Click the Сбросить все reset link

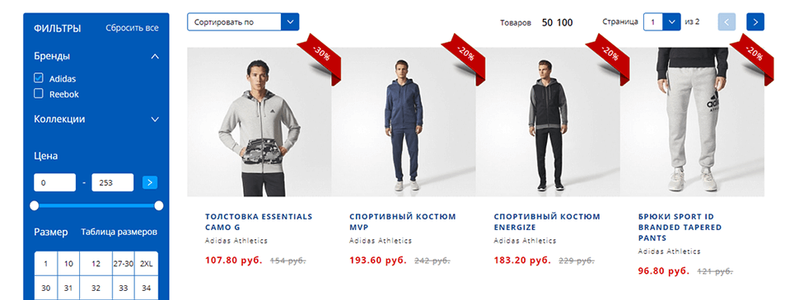tap(132, 28)
